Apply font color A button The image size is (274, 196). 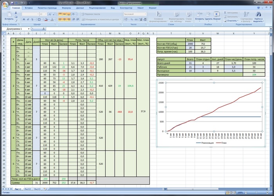pyautogui.click(x=52, y=20)
